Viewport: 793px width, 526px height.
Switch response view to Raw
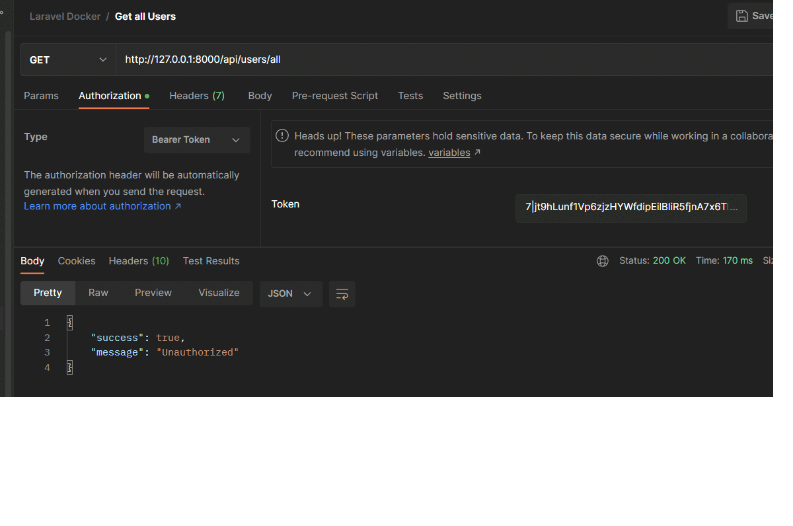(x=98, y=293)
